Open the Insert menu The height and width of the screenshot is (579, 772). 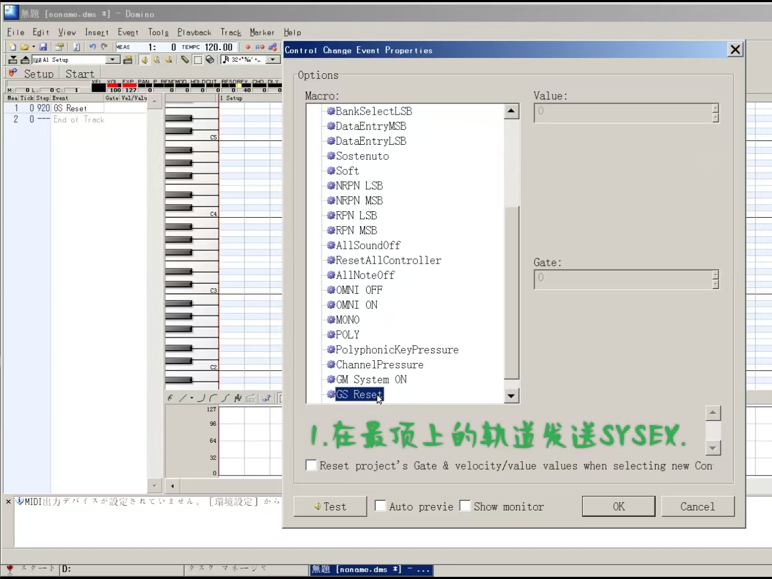96,32
